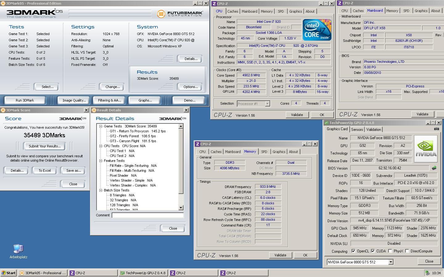Screen dimensions: 444x277
Task: Toggle the CUDA checkbox in GPU-Z
Action: click(373, 251)
